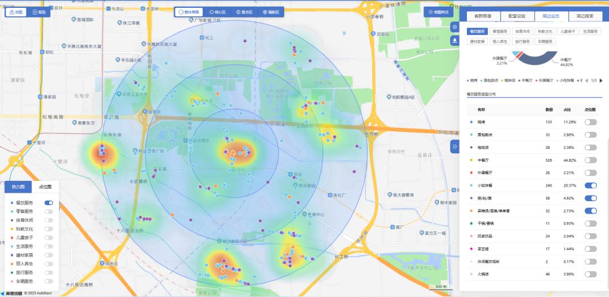Click the round settings icon beside the right panel
The height and width of the screenshot is (297, 609).
coord(454,28)
